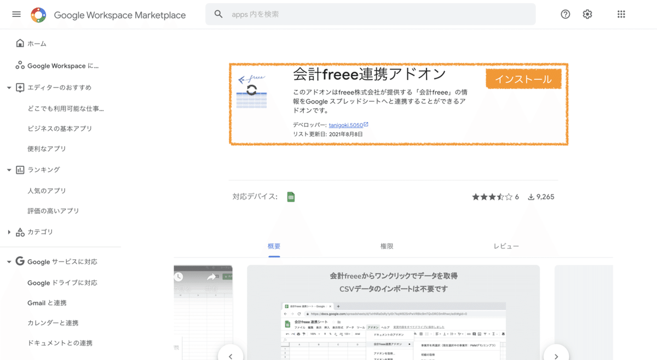Open the Help question mark icon
This screenshot has width=657, height=360.
point(566,14)
